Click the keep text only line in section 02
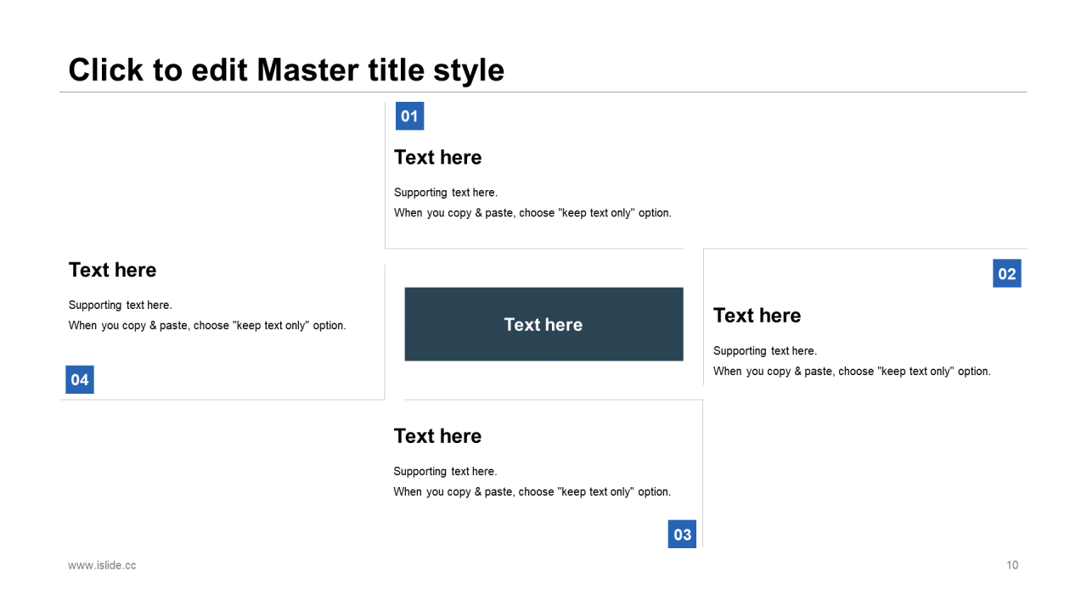The width and height of the screenshot is (1087, 611). point(852,371)
